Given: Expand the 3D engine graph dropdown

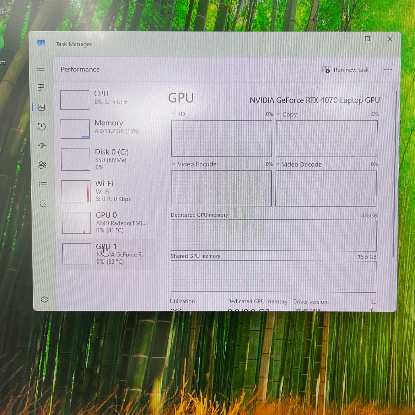Looking at the screenshot, I should pyautogui.click(x=173, y=114).
